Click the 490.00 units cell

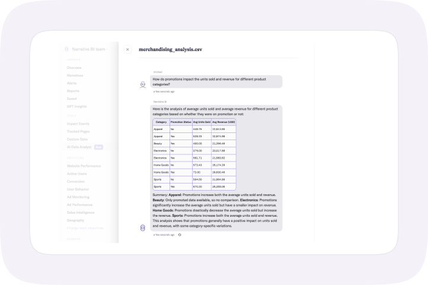point(202,144)
